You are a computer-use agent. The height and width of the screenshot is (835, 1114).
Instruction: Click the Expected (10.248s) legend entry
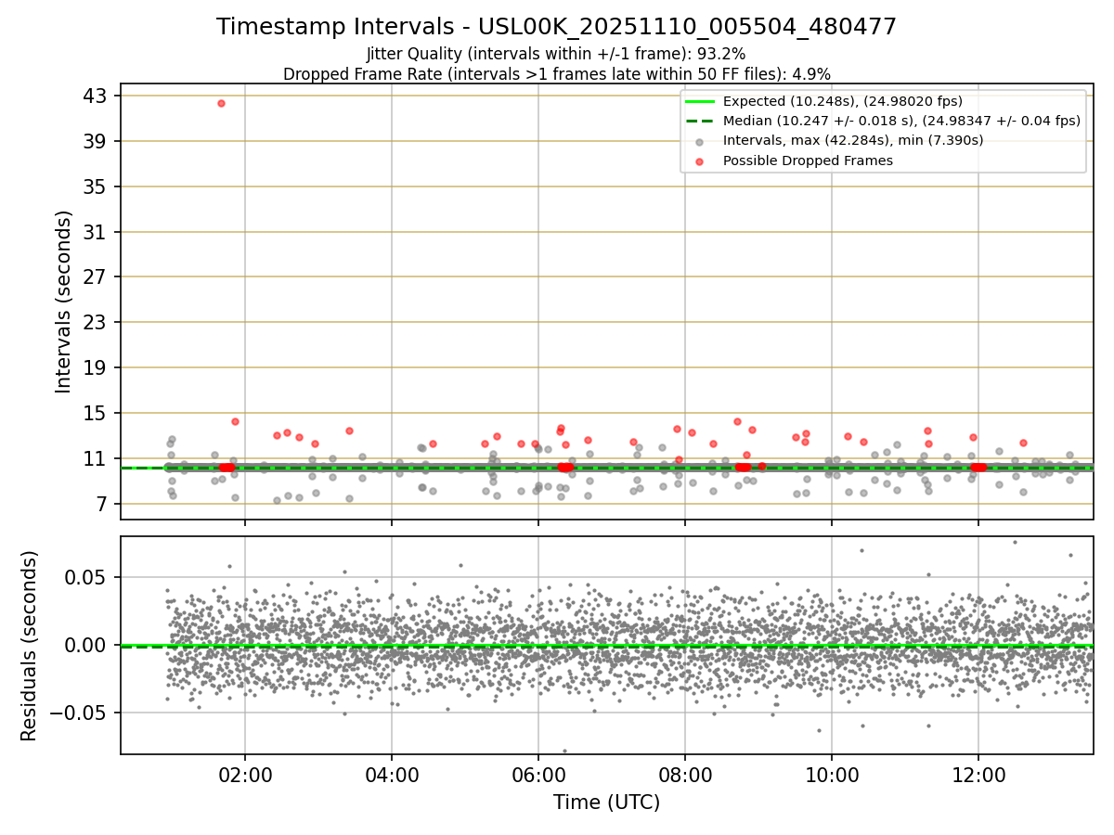point(843,101)
